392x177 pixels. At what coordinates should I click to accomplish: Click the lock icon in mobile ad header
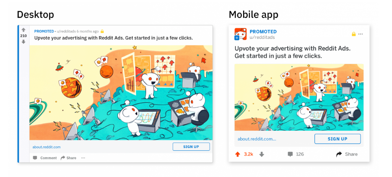point(354,34)
